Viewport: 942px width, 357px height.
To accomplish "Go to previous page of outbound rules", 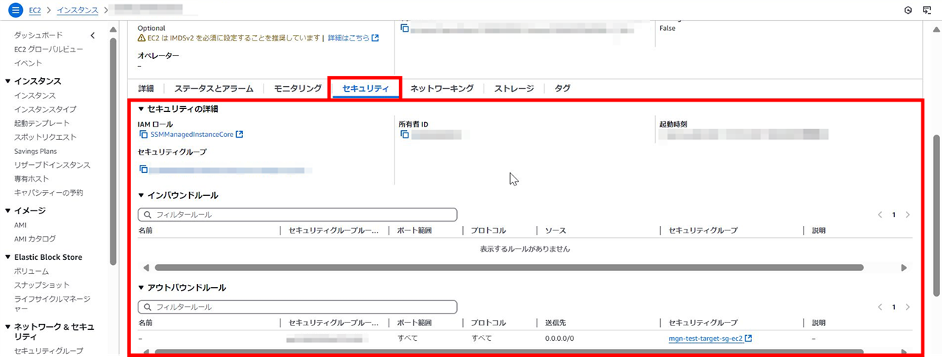I will (879, 307).
